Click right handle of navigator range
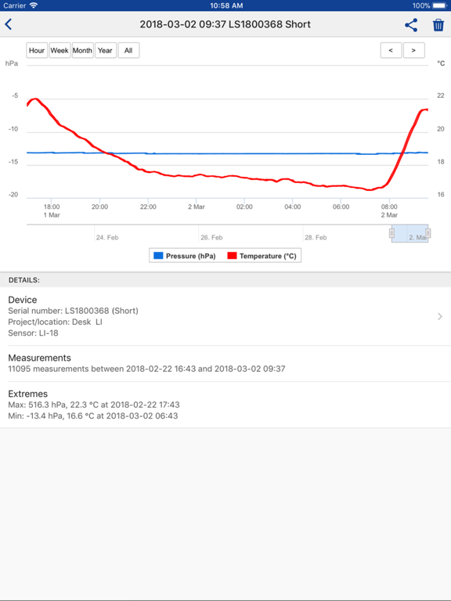This screenshot has width=451, height=601. click(x=428, y=233)
